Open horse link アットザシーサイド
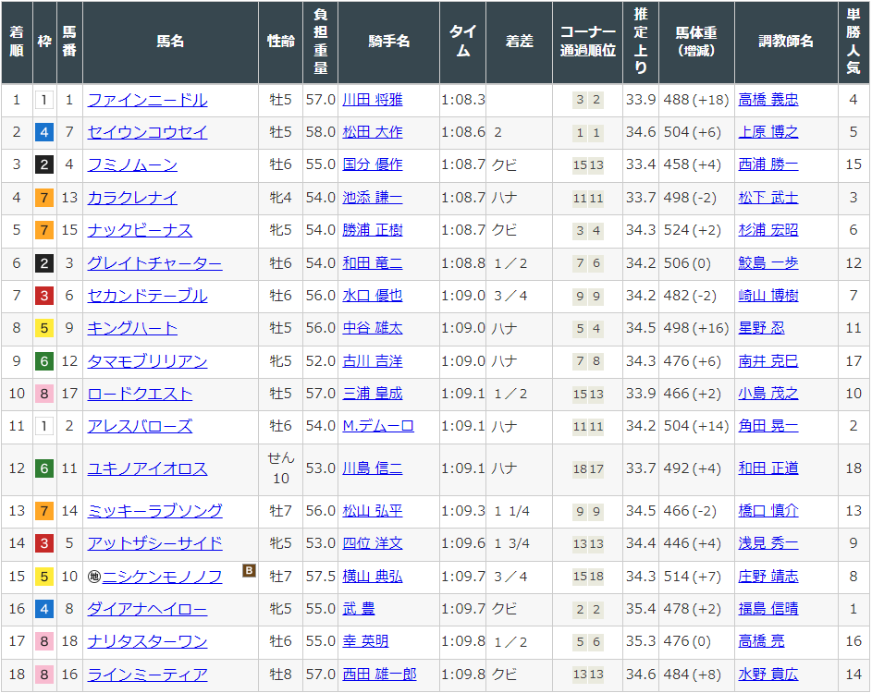Image resolution: width=872 pixels, height=693 pixels. pyautogui.click(x=154, y=543)
